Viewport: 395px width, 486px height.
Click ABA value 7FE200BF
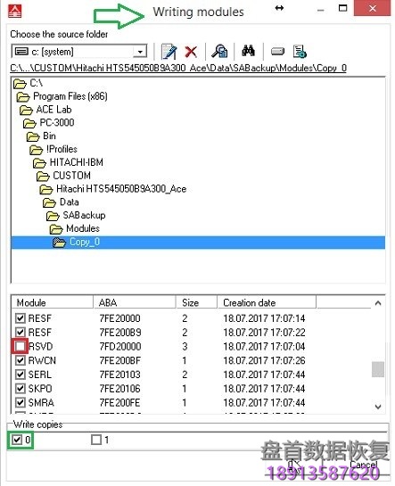[x=119, y=360]
